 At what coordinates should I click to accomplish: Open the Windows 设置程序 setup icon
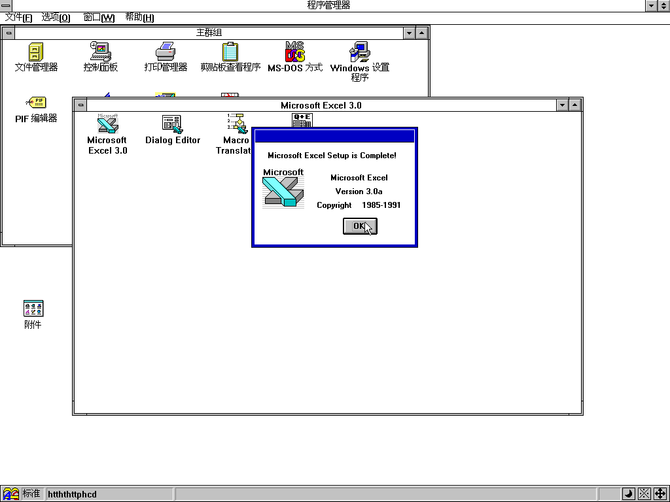359,52
